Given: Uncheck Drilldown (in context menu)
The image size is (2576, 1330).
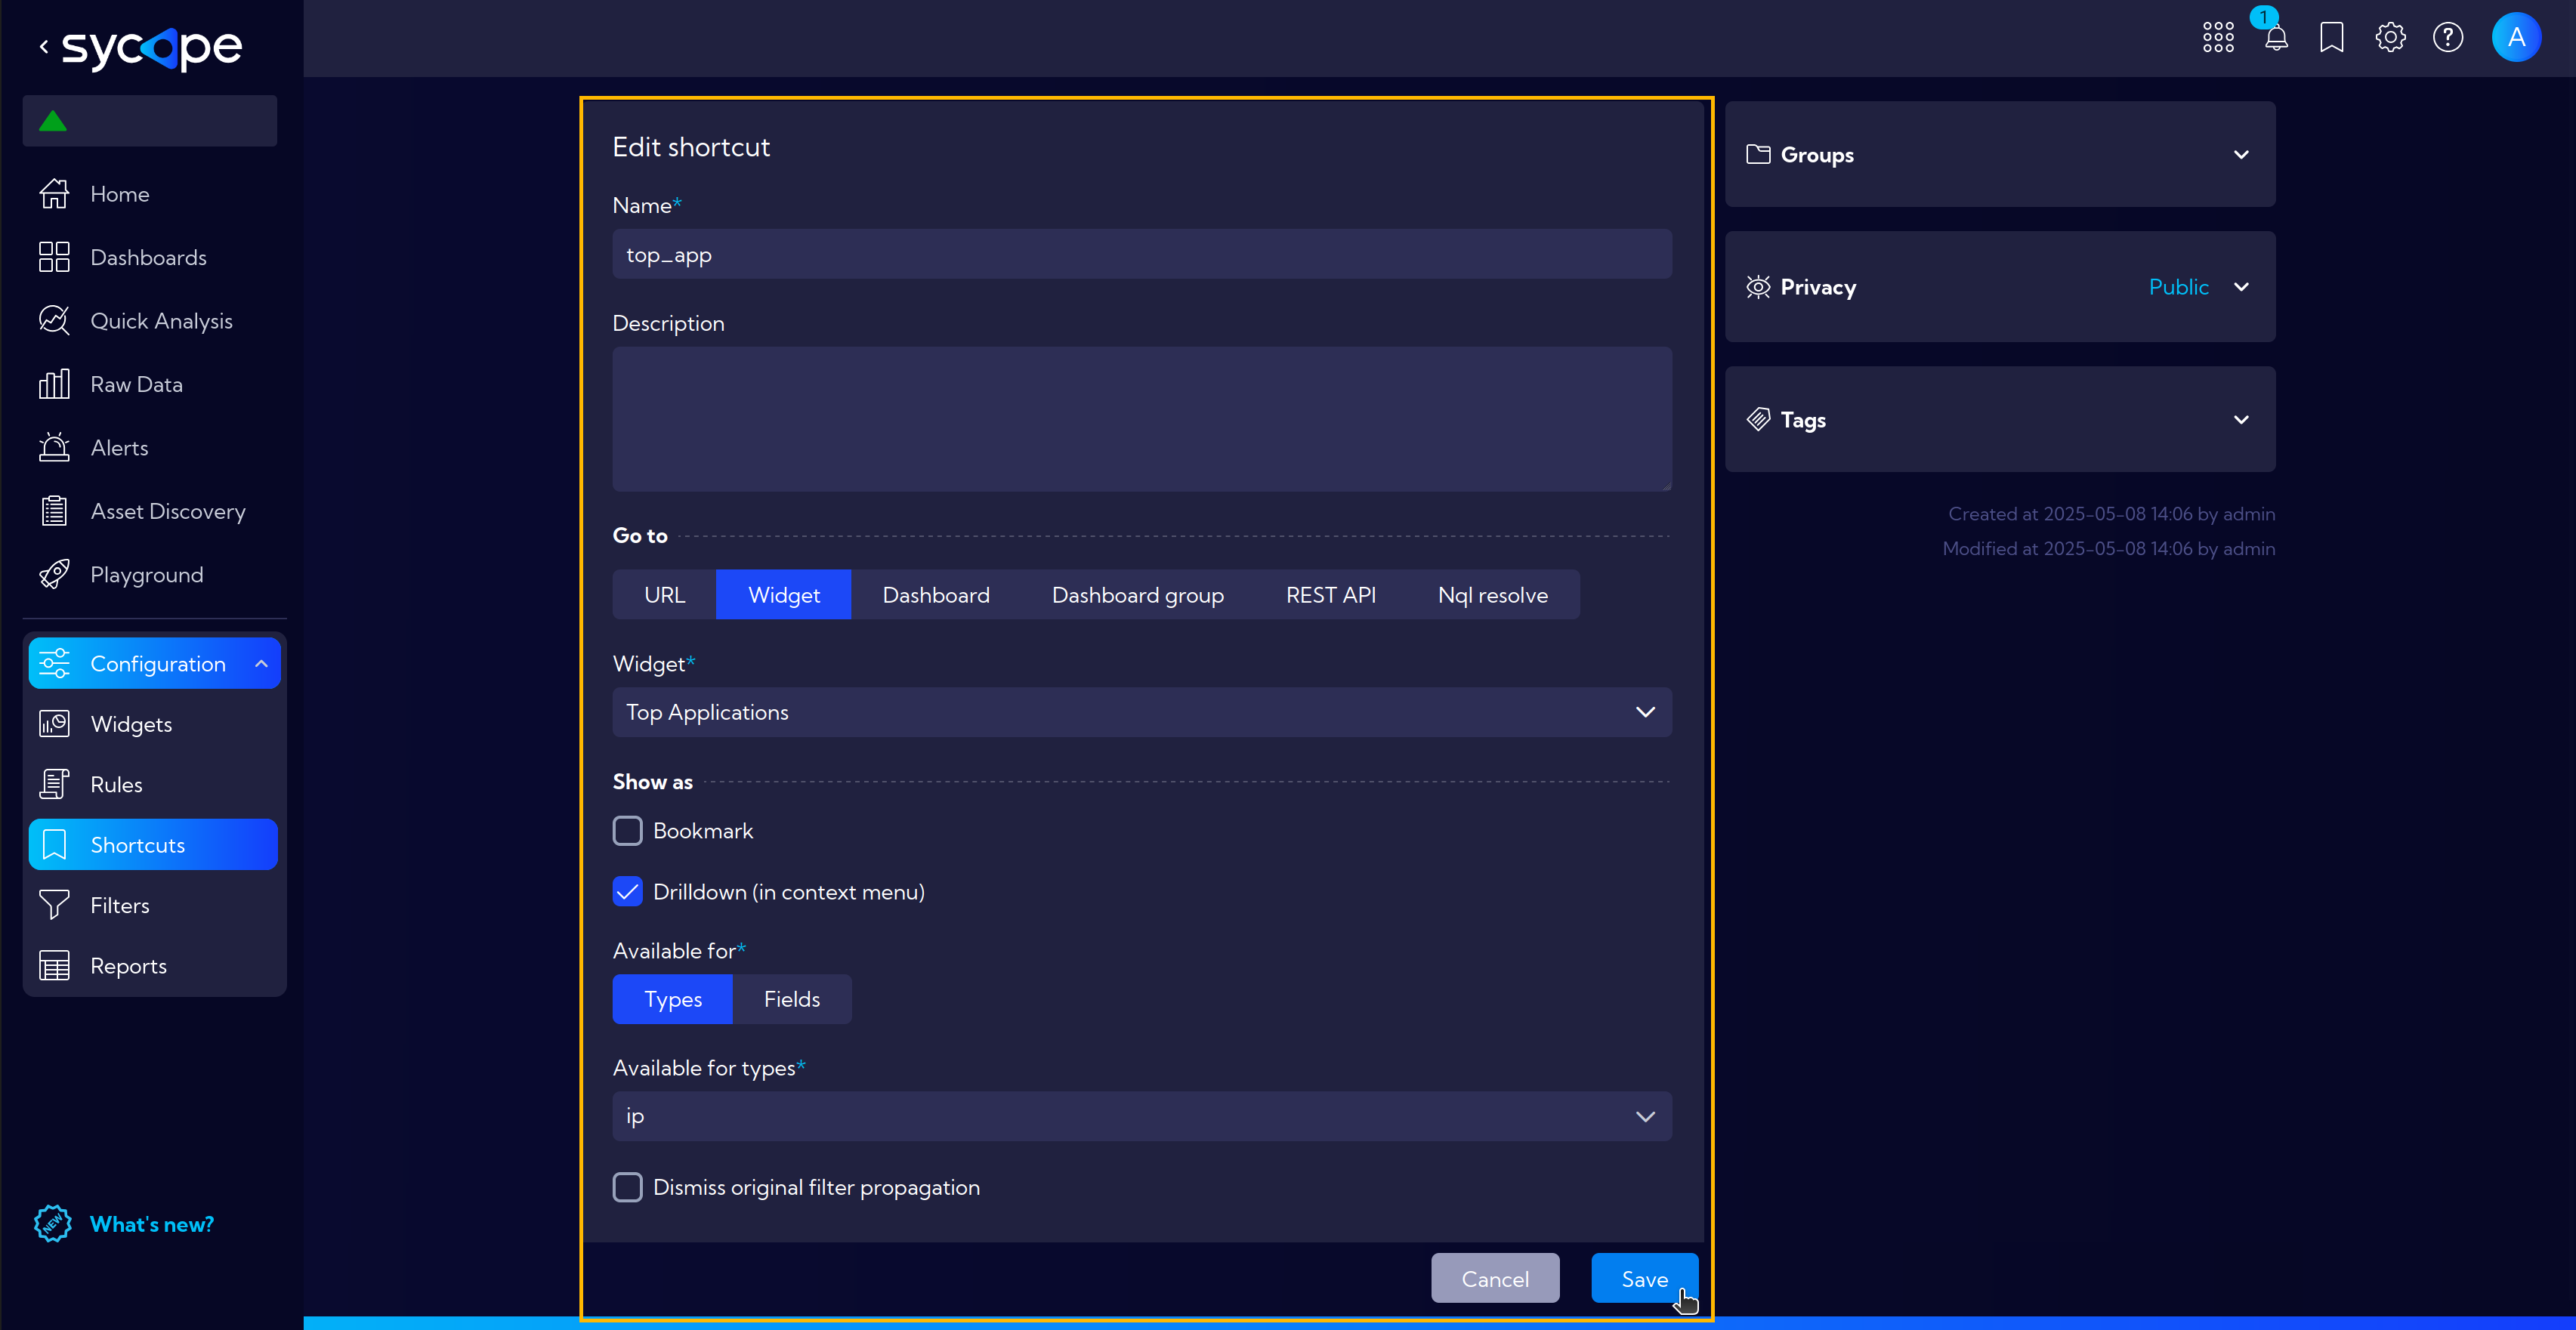Looking at the screenshot, I should point(627,892).
